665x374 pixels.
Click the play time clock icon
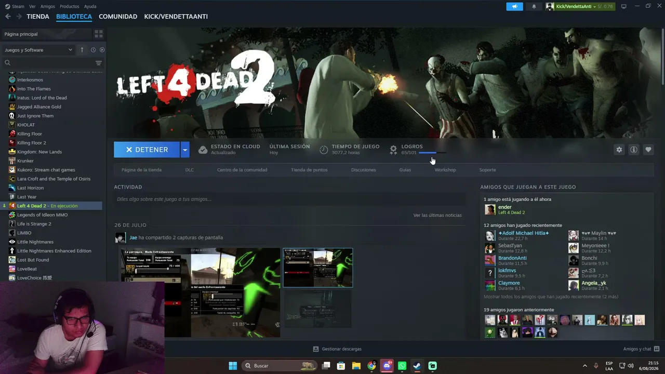tap(324, 150)
